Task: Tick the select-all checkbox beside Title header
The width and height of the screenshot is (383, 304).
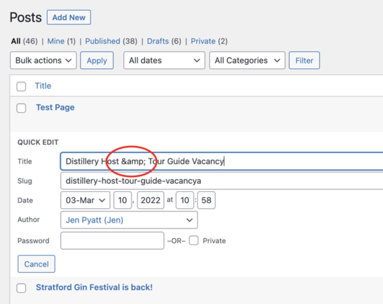Action: (21, 86)
